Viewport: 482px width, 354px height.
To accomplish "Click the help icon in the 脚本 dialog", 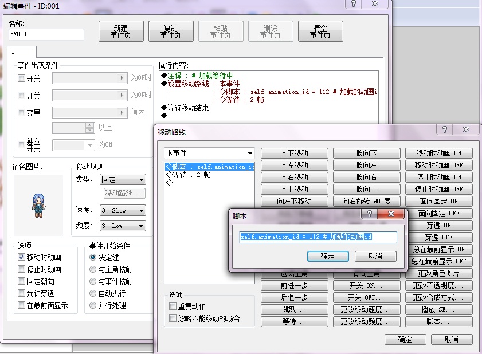I will [370, 214].
